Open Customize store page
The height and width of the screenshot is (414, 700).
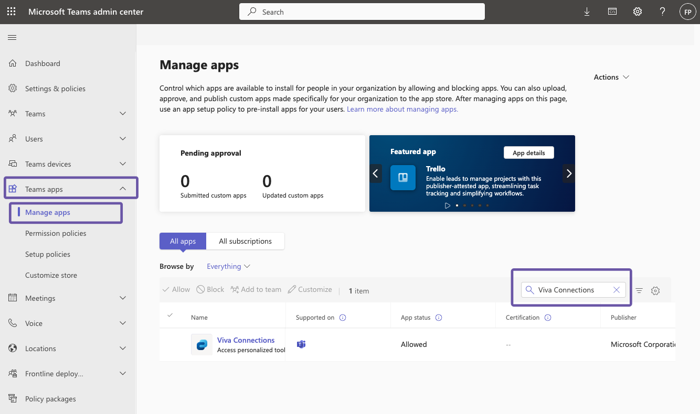tap(51, 275)
